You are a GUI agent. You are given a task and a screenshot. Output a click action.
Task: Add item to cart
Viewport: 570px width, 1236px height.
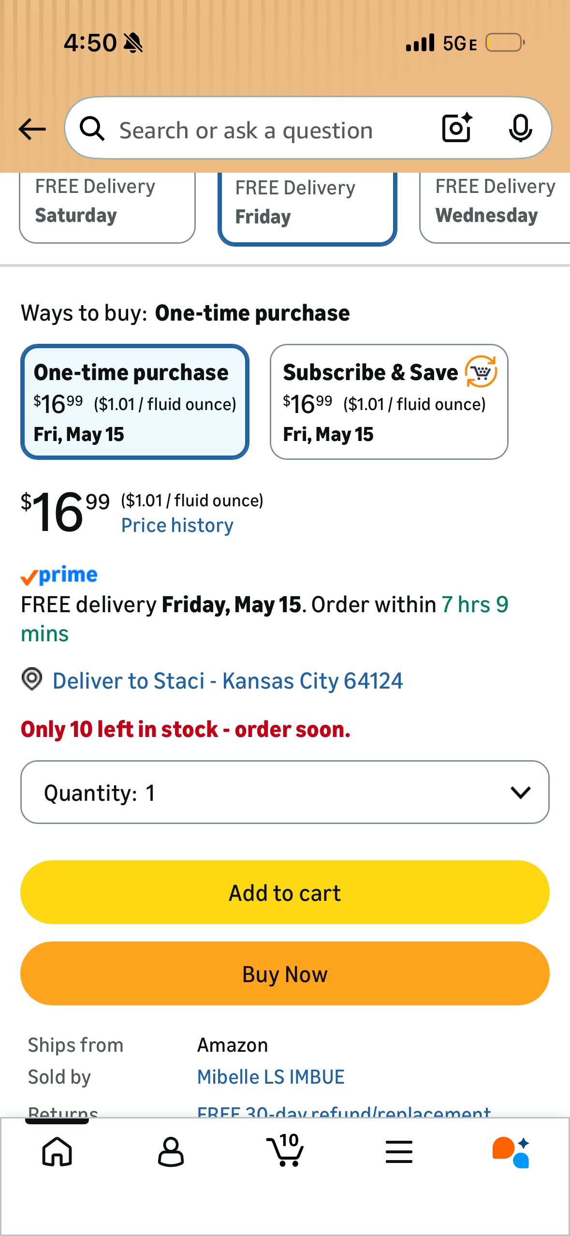[285, 892]
